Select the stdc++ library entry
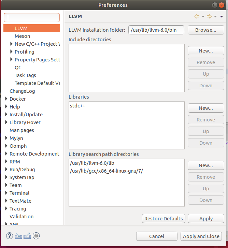 [77, 106]
